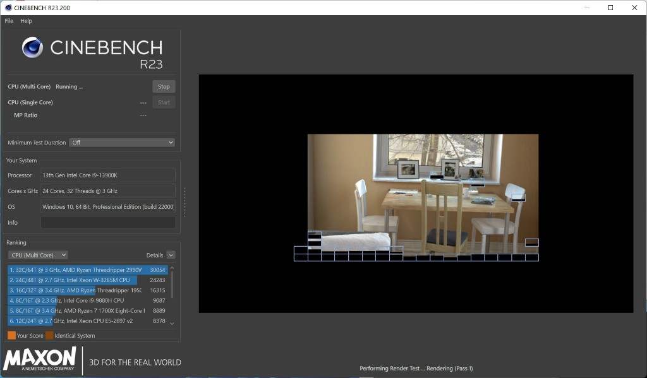Viewport: 647px width, 378px height.
Task: Grab the vertical panel splitter dots
Action: 184,202
